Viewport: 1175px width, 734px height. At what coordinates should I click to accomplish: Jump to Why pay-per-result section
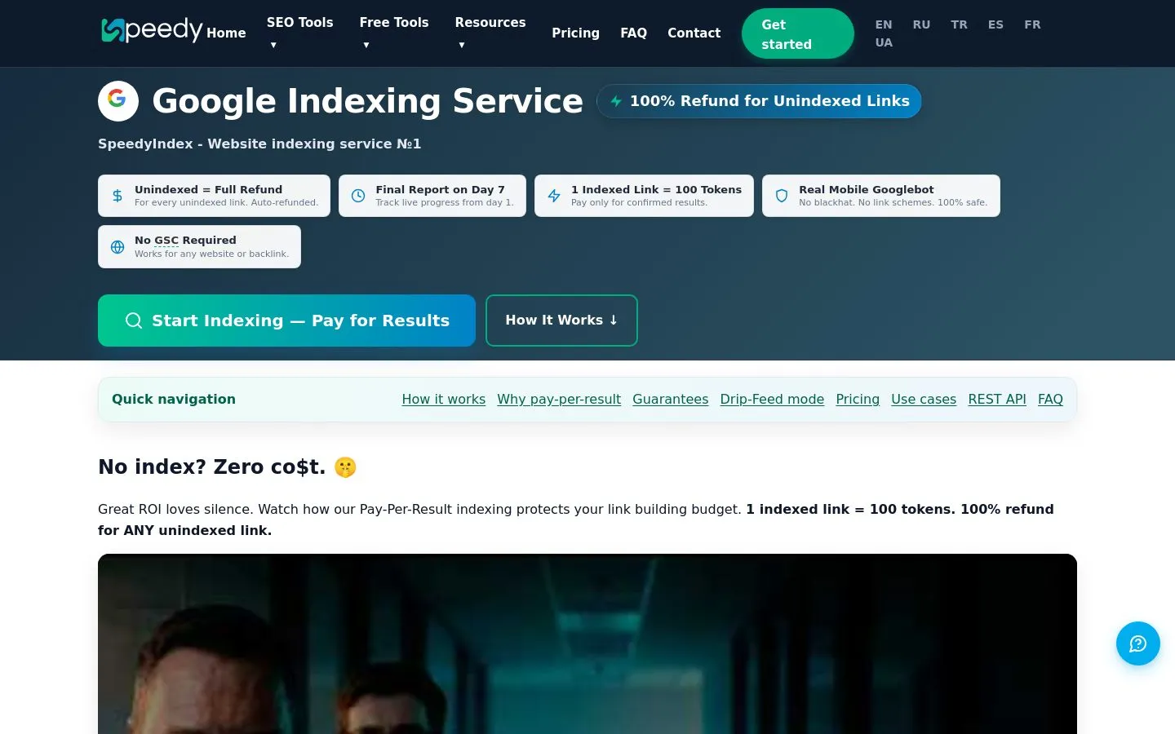[559, 399]
